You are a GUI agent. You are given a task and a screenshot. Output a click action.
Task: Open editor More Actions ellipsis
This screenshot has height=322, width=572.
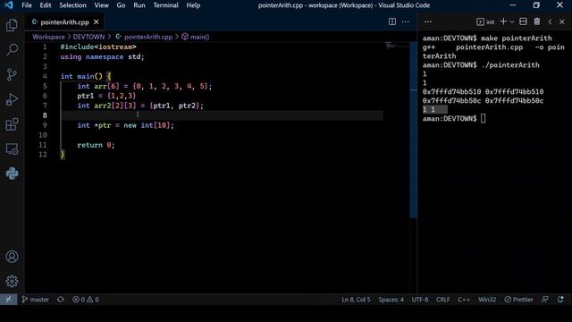405,21
